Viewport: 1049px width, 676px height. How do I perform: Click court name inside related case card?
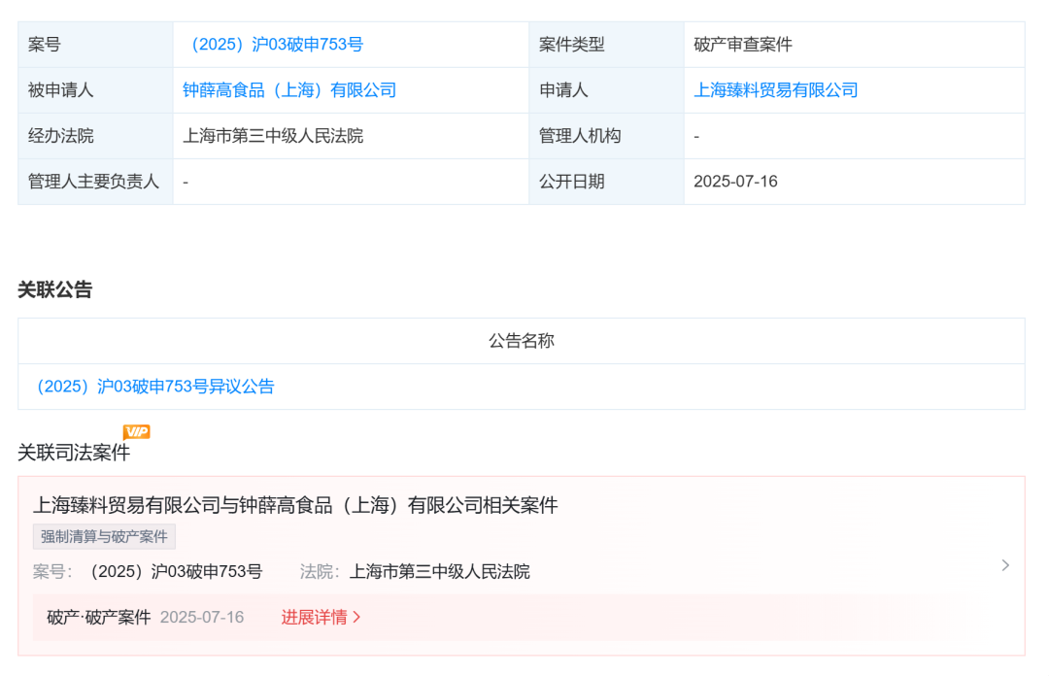(439, 572)
